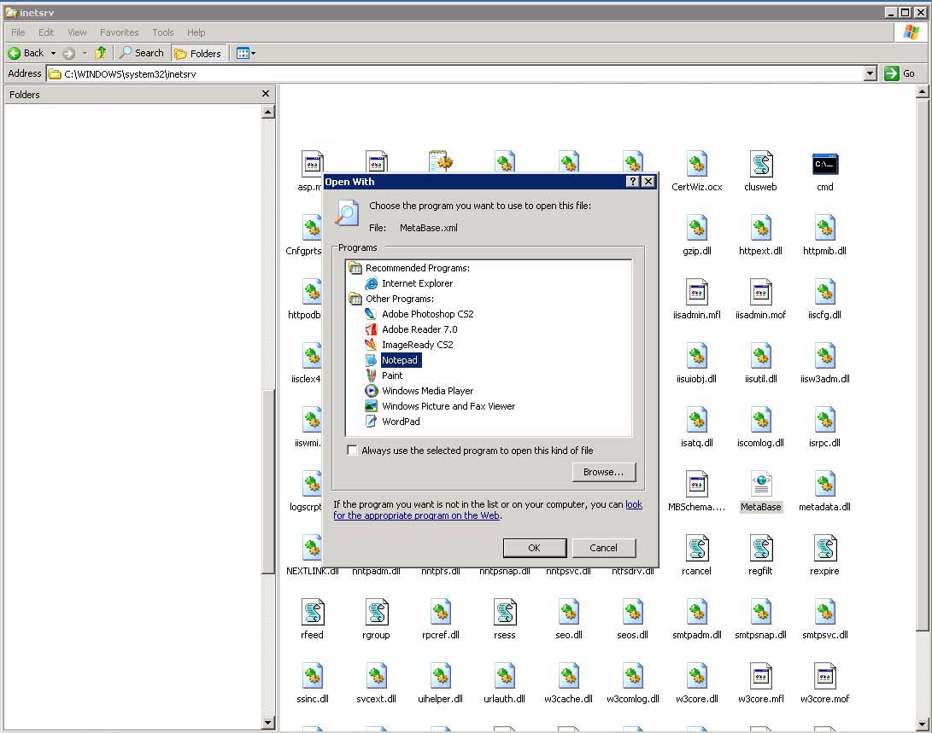Viewport: 932px width, 733px height.
Task: Open the Edit menu
Action: coord(46,32)
